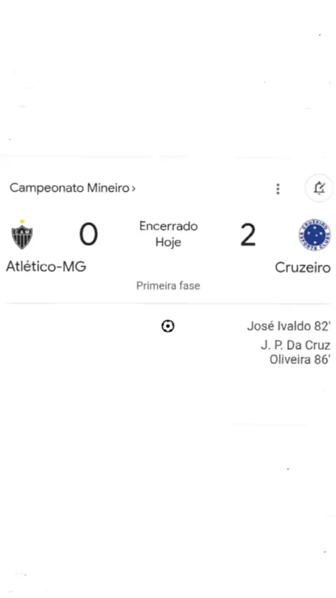Click the soccer ball goals icon
Viewport: 336px width, 598px height.
168,326
